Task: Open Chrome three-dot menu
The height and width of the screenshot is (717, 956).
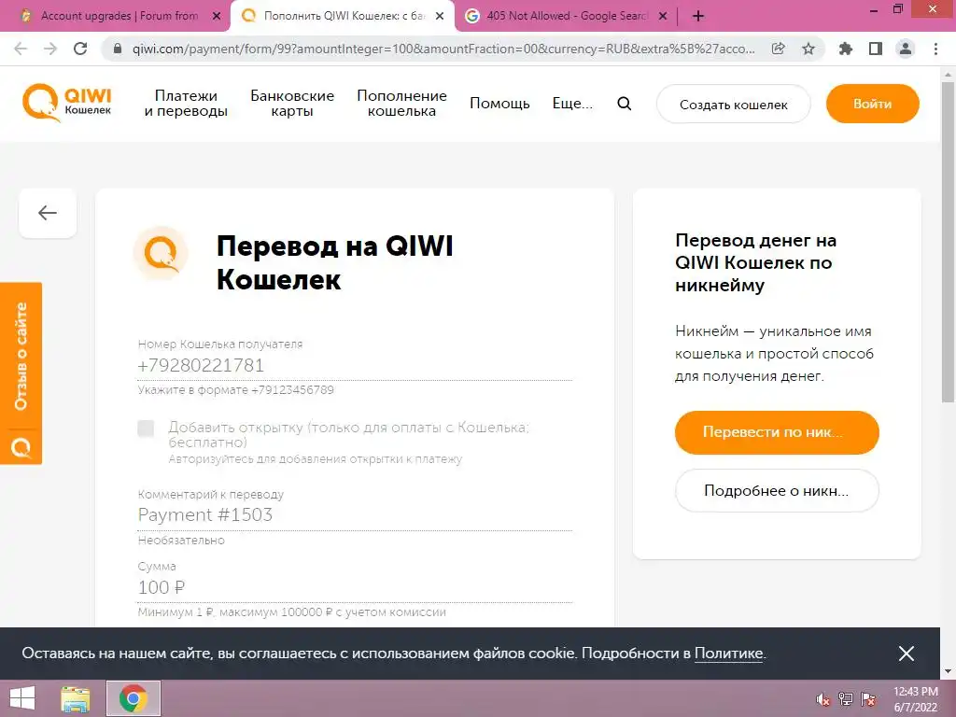Action: (x=935, y=49)
